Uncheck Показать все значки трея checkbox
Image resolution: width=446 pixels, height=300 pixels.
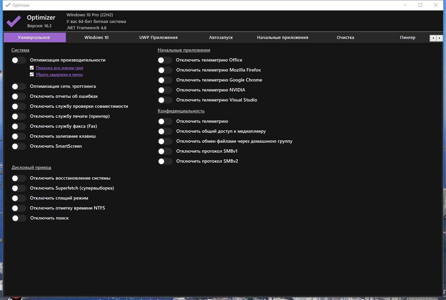tap(32, 68)
